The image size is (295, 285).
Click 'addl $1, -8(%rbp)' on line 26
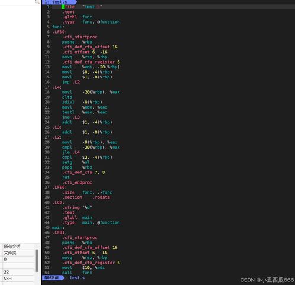pyautogui.click(x=87, y=132)
